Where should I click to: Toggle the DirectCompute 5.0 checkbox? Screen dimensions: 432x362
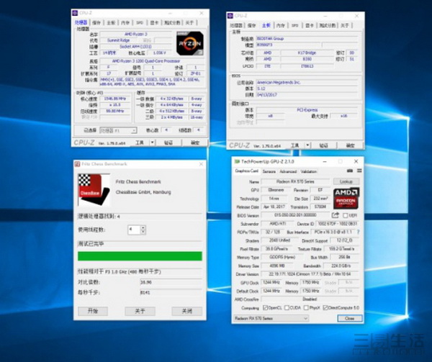tap(325, 307)
